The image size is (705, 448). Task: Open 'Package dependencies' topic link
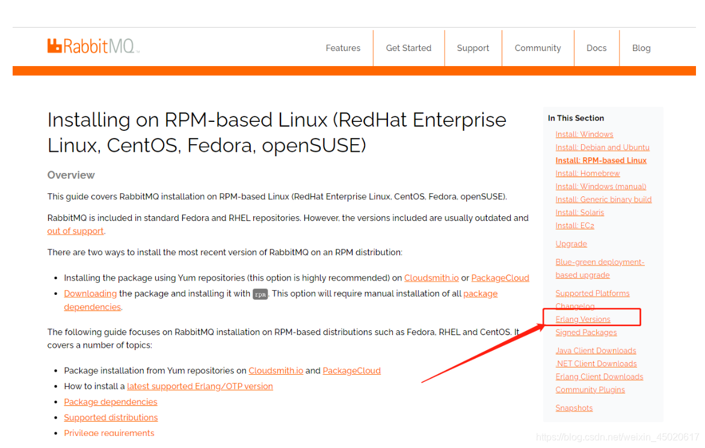(111, 402)
